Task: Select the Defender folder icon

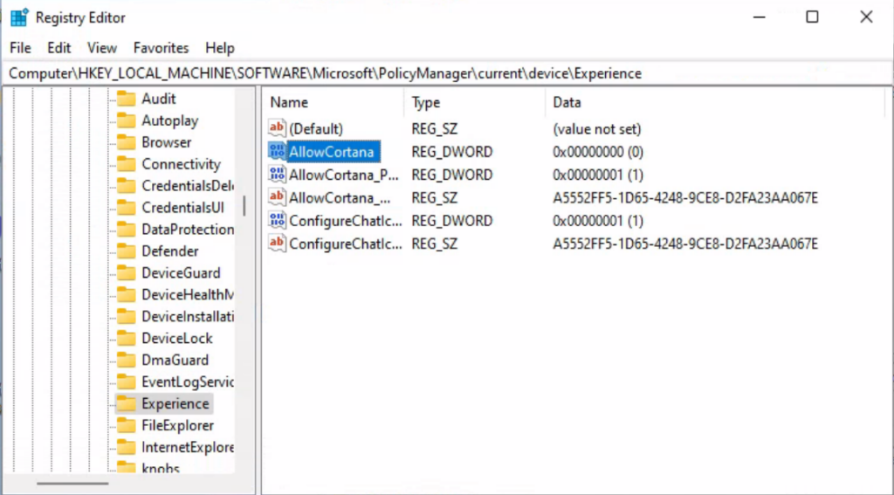Action: pyautogui.click(x=126, y=251)
